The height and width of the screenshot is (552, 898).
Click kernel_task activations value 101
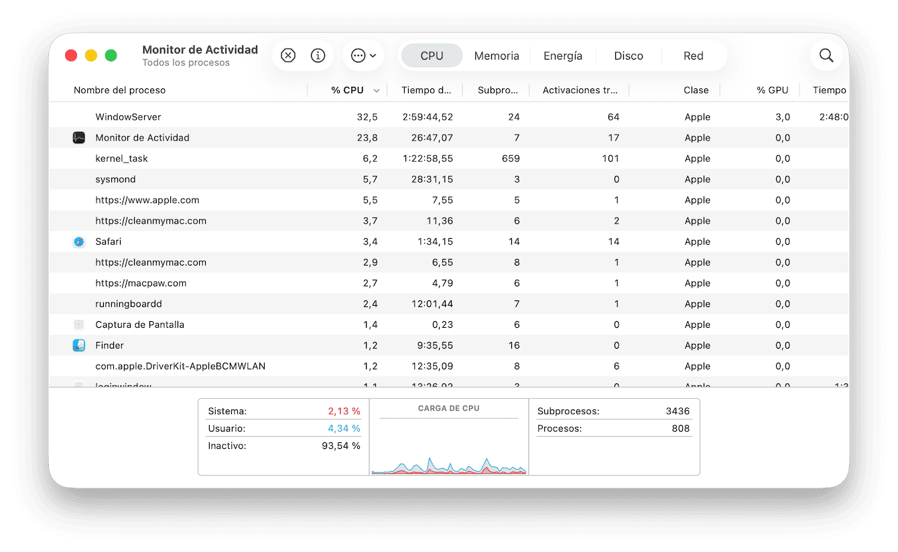click(610, 159)
